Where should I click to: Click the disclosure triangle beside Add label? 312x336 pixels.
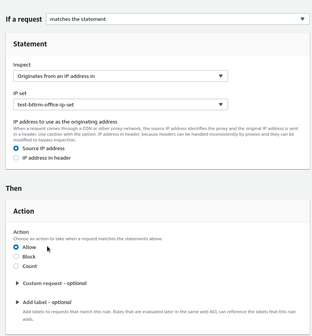[x=17, y=302]
